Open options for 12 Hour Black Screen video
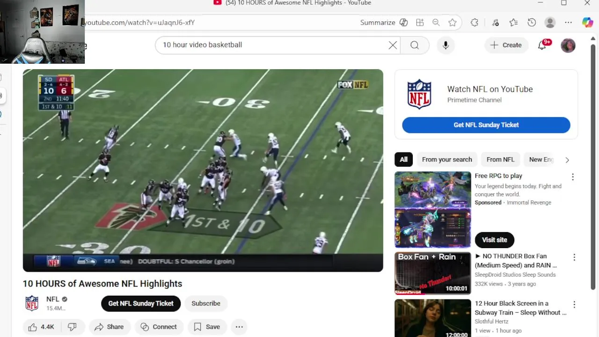 [574, 305]
